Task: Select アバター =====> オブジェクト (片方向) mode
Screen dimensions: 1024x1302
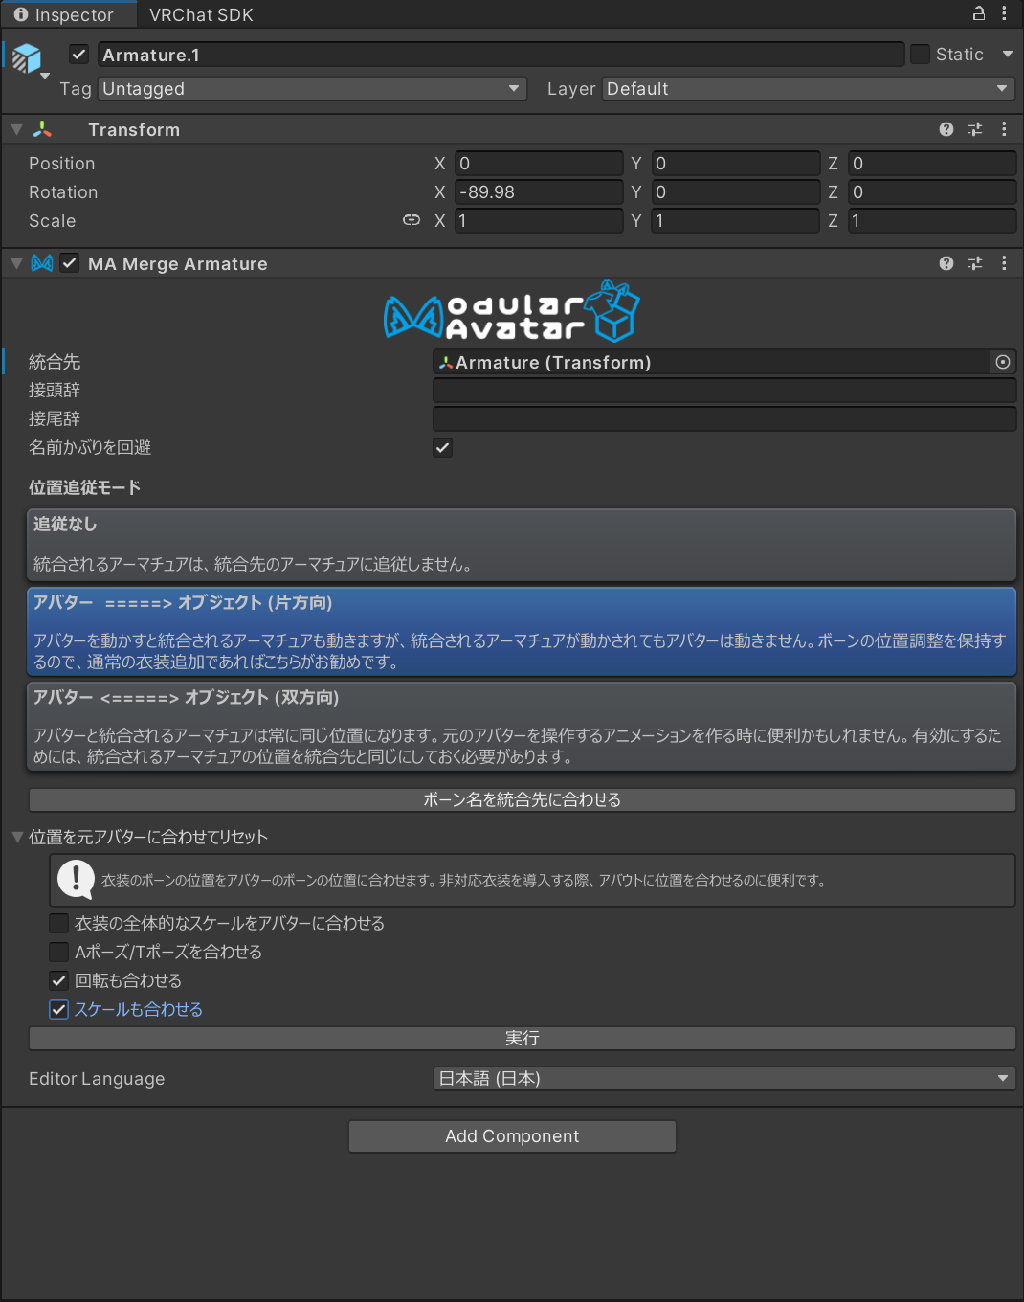Action: coord(522,632)
